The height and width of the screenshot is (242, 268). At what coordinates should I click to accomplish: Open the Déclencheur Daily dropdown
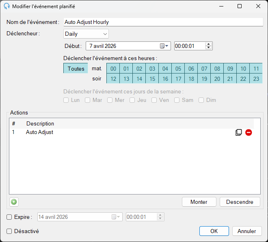pyautogui.click(x=86, y=34)
